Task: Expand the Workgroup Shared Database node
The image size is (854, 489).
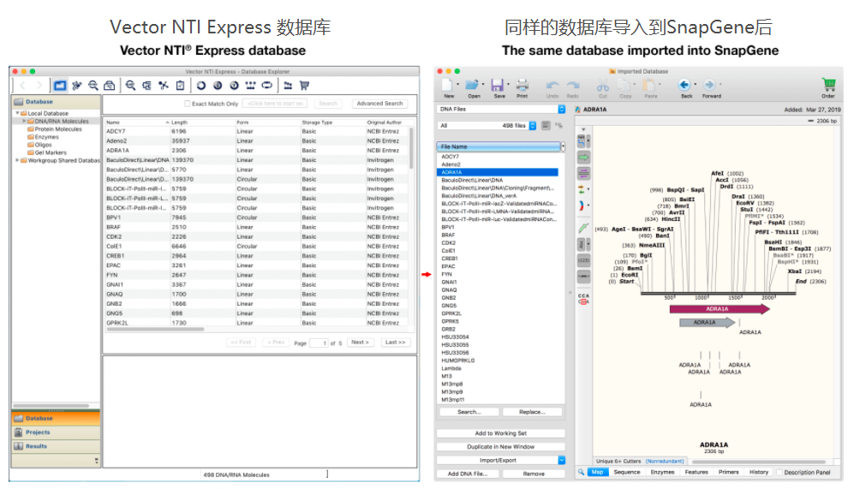Action: [17, 161]
